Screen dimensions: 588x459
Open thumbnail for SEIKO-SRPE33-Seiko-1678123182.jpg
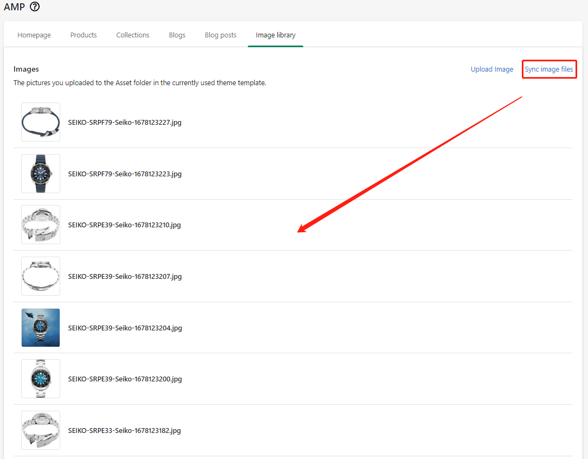click(x=41, y=430)
